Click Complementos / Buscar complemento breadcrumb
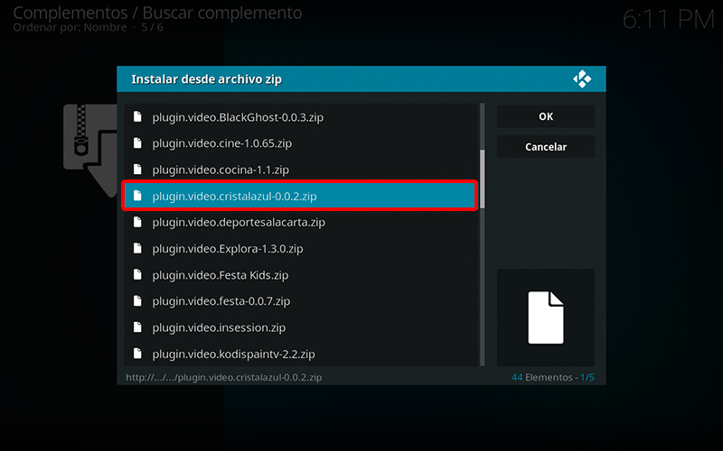The width and height of the screenshot is (723, 451). point(157,13)
